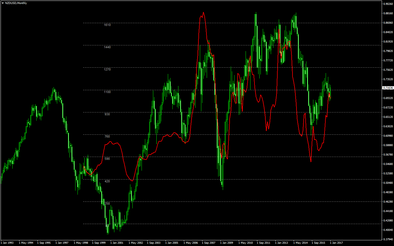The width and height of the screenshot is (394, 246).
Task: Click the 0.86060 price axis label
Action: (x=388, y=23)
